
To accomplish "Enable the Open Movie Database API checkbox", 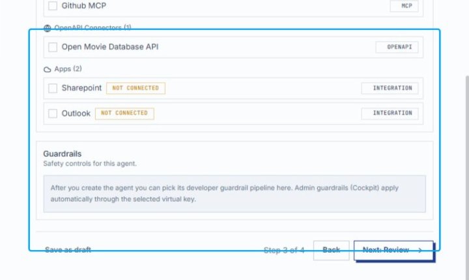I will pos(53,47).
